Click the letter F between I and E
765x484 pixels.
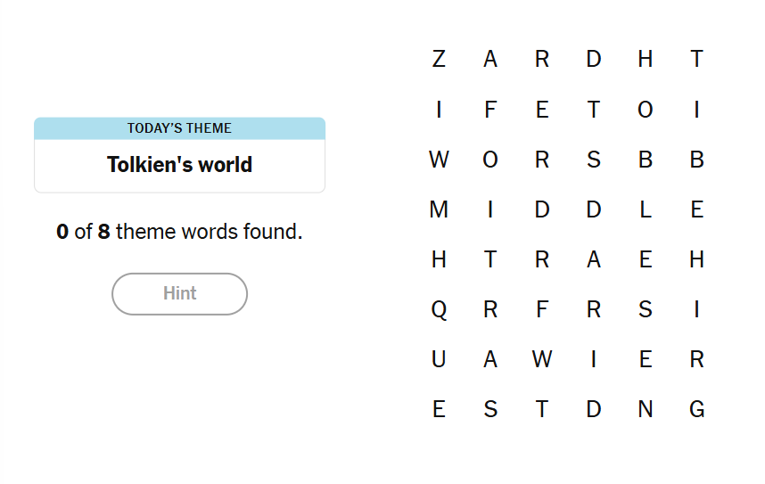490,110
